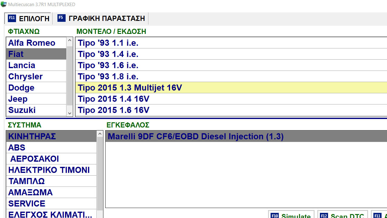Select Tipo 2015 1.6 16V model
387x218 pixels.
[231, 110]
